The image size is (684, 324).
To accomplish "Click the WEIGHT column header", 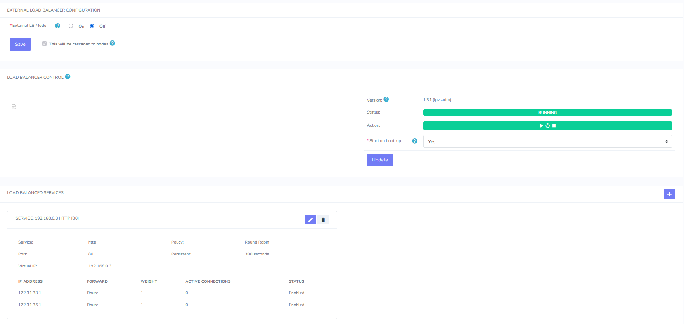I will pos(149,281).
